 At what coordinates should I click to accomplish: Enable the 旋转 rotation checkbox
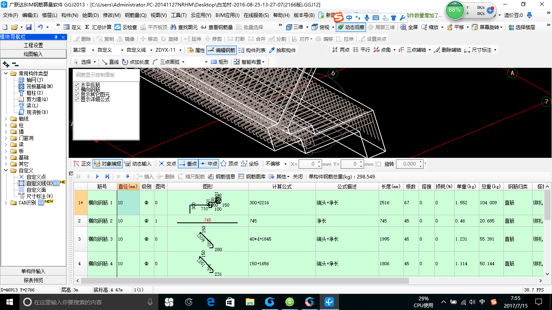click(379, 164)
